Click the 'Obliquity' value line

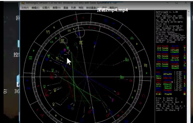tap(171, 38)
